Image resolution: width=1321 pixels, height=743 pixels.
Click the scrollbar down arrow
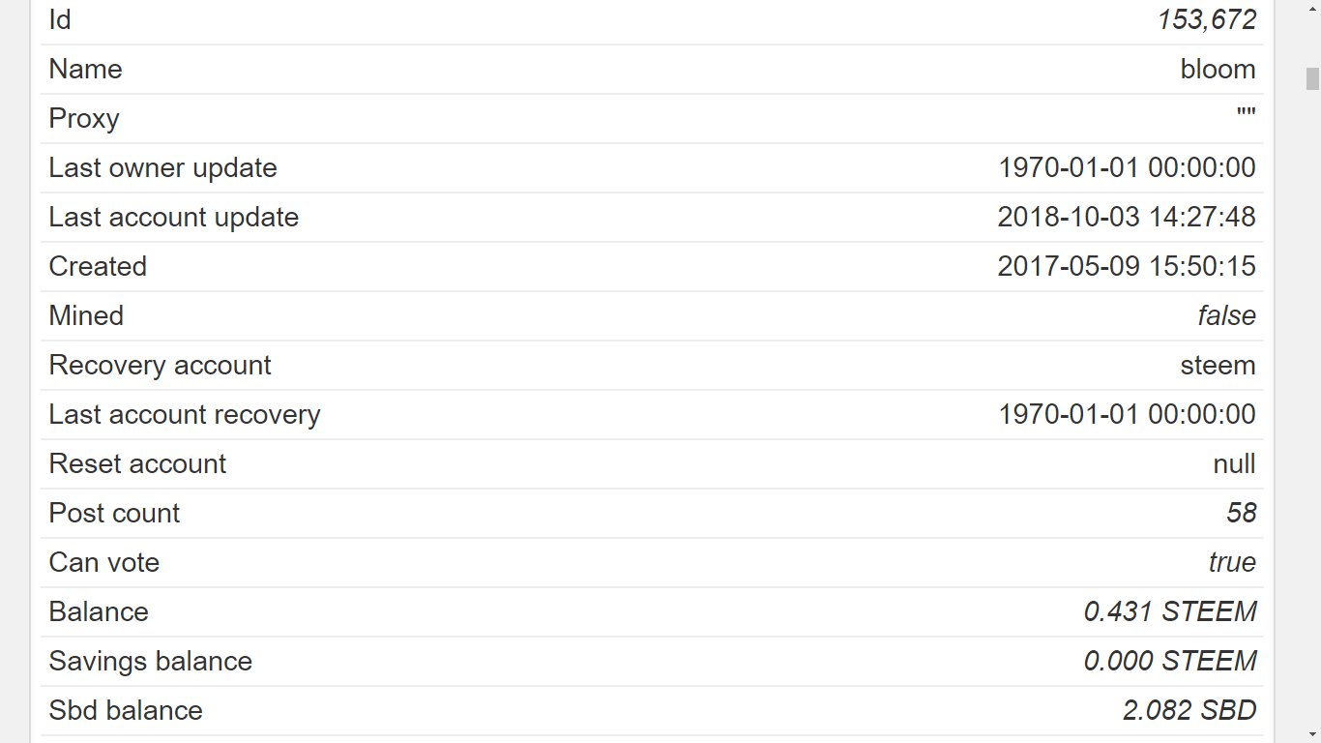click(1312, 734)
